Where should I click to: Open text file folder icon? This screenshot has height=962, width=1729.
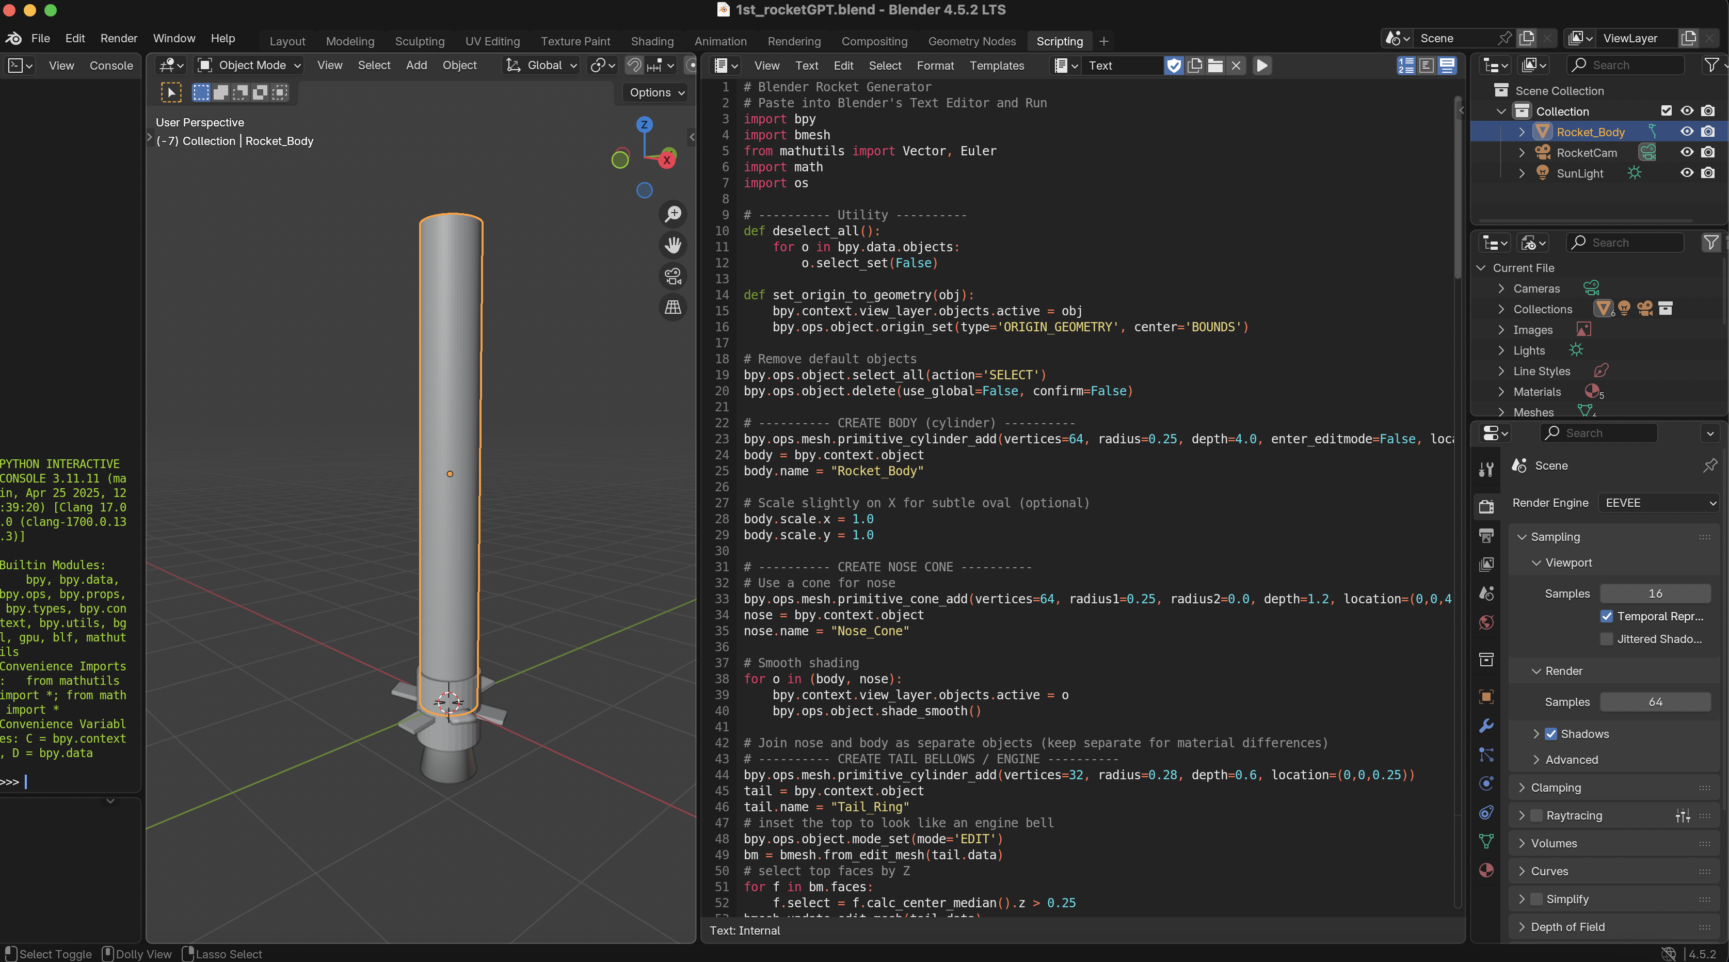pos(1215,65)
